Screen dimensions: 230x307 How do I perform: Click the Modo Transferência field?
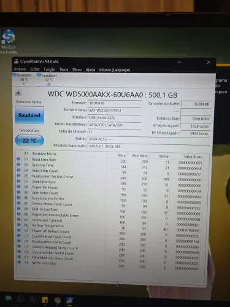(x=114, y=125)
